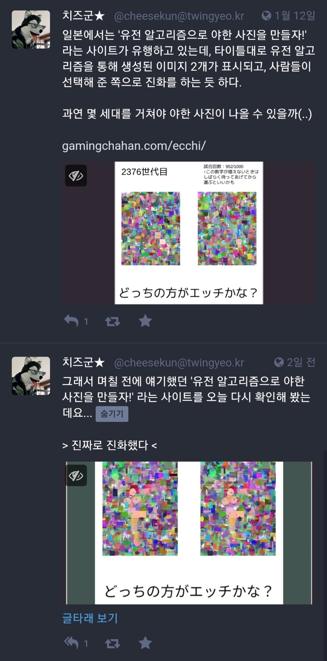Screen dimensions: 327x661
Task: Enlarge the 2376世代目 attached image
Action: click(189, 233)
